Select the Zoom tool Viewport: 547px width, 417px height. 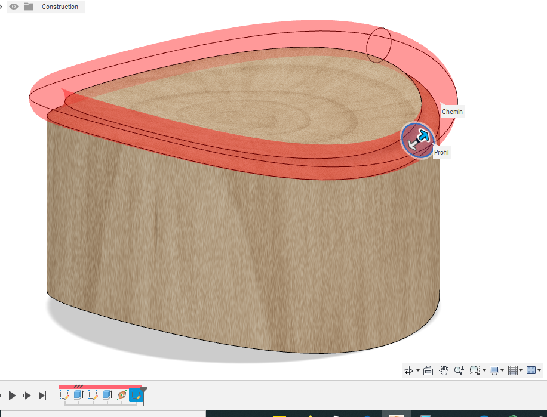(x=459, y=370)
